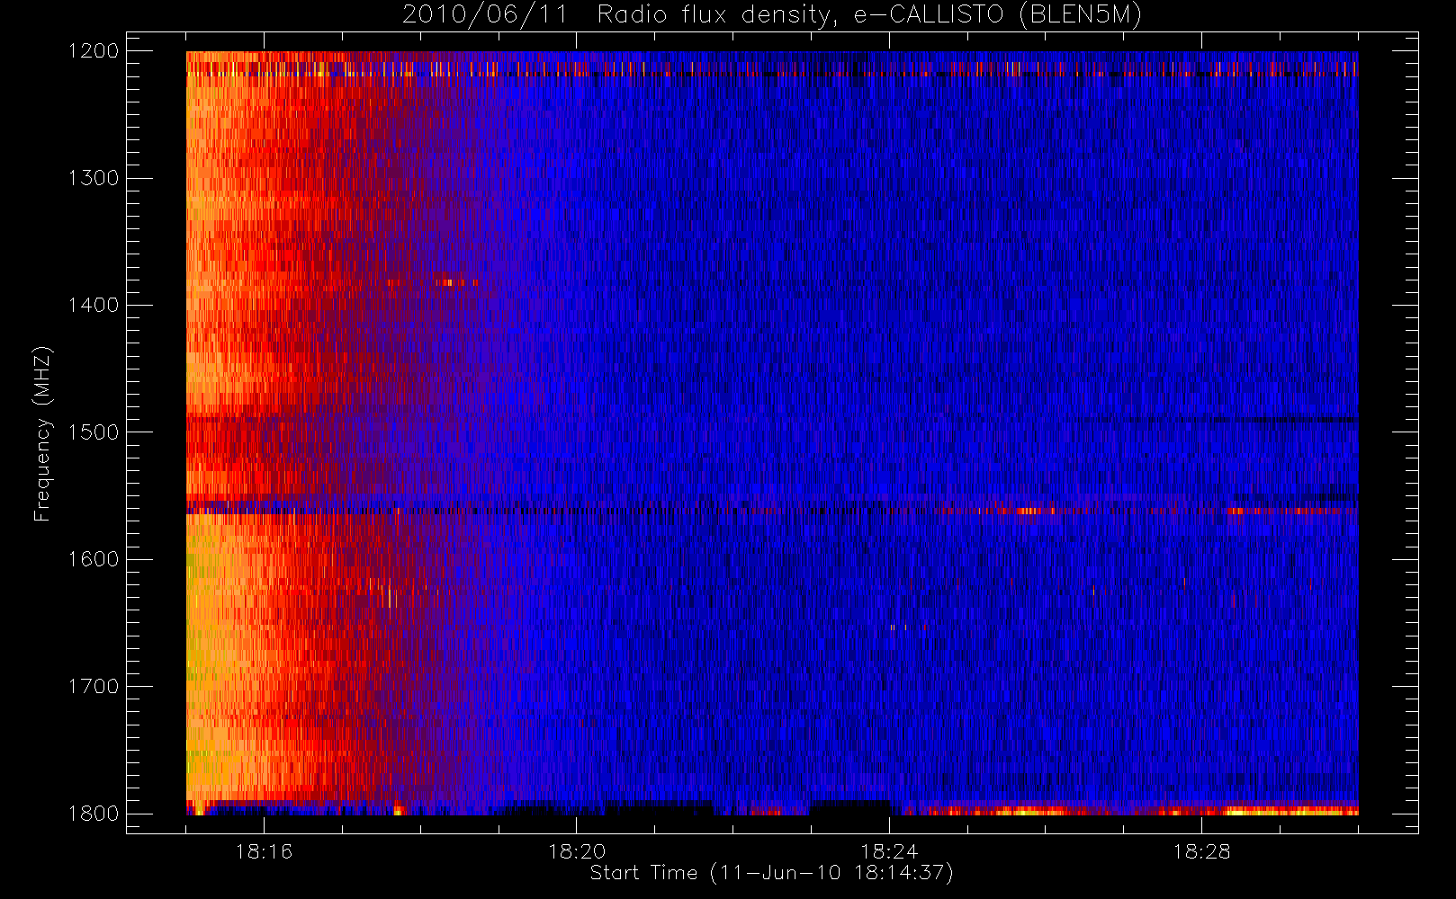Screen dimensions: 1456x899
Task: Click the 18:20 time tick label
Action: [577, 851]
